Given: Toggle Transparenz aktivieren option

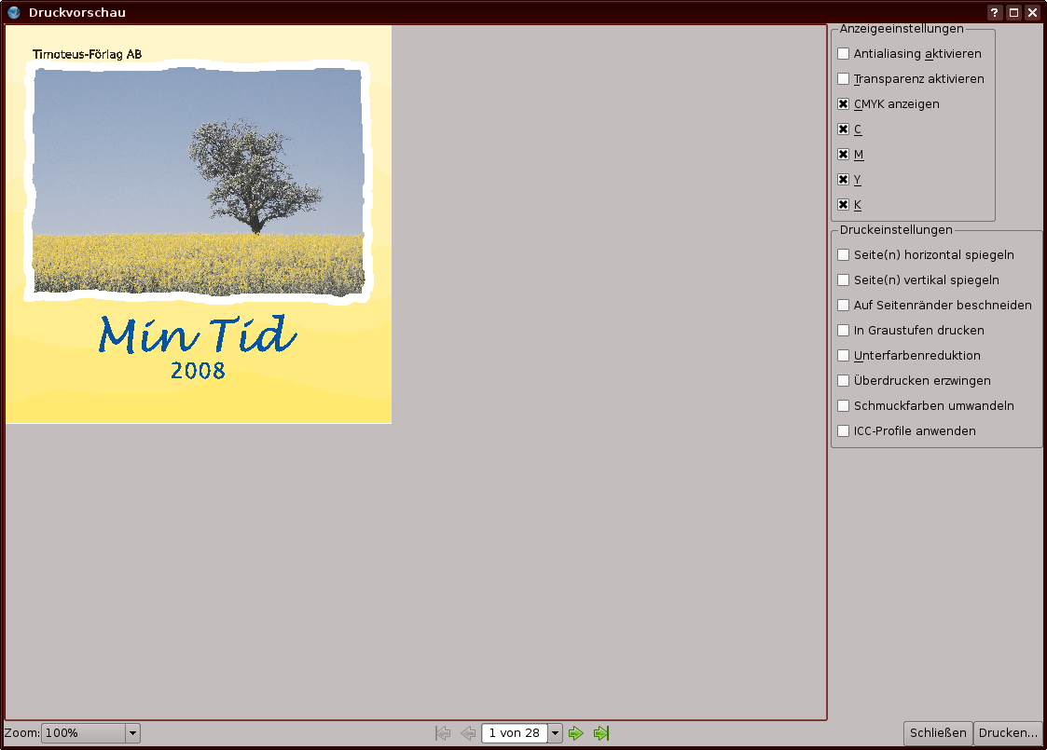Looking at the screenshot, I should coord(844,79).
